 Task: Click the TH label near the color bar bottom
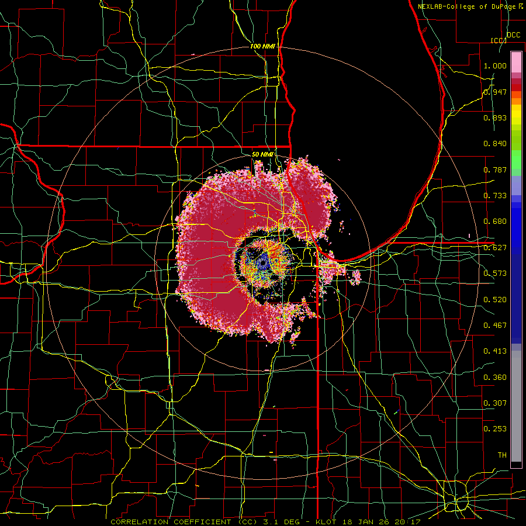502,455
